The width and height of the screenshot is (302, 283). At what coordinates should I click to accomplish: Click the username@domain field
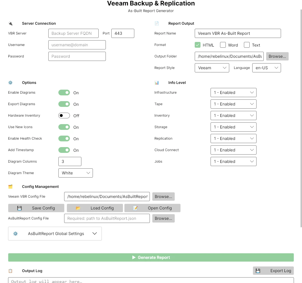(77, 45)
